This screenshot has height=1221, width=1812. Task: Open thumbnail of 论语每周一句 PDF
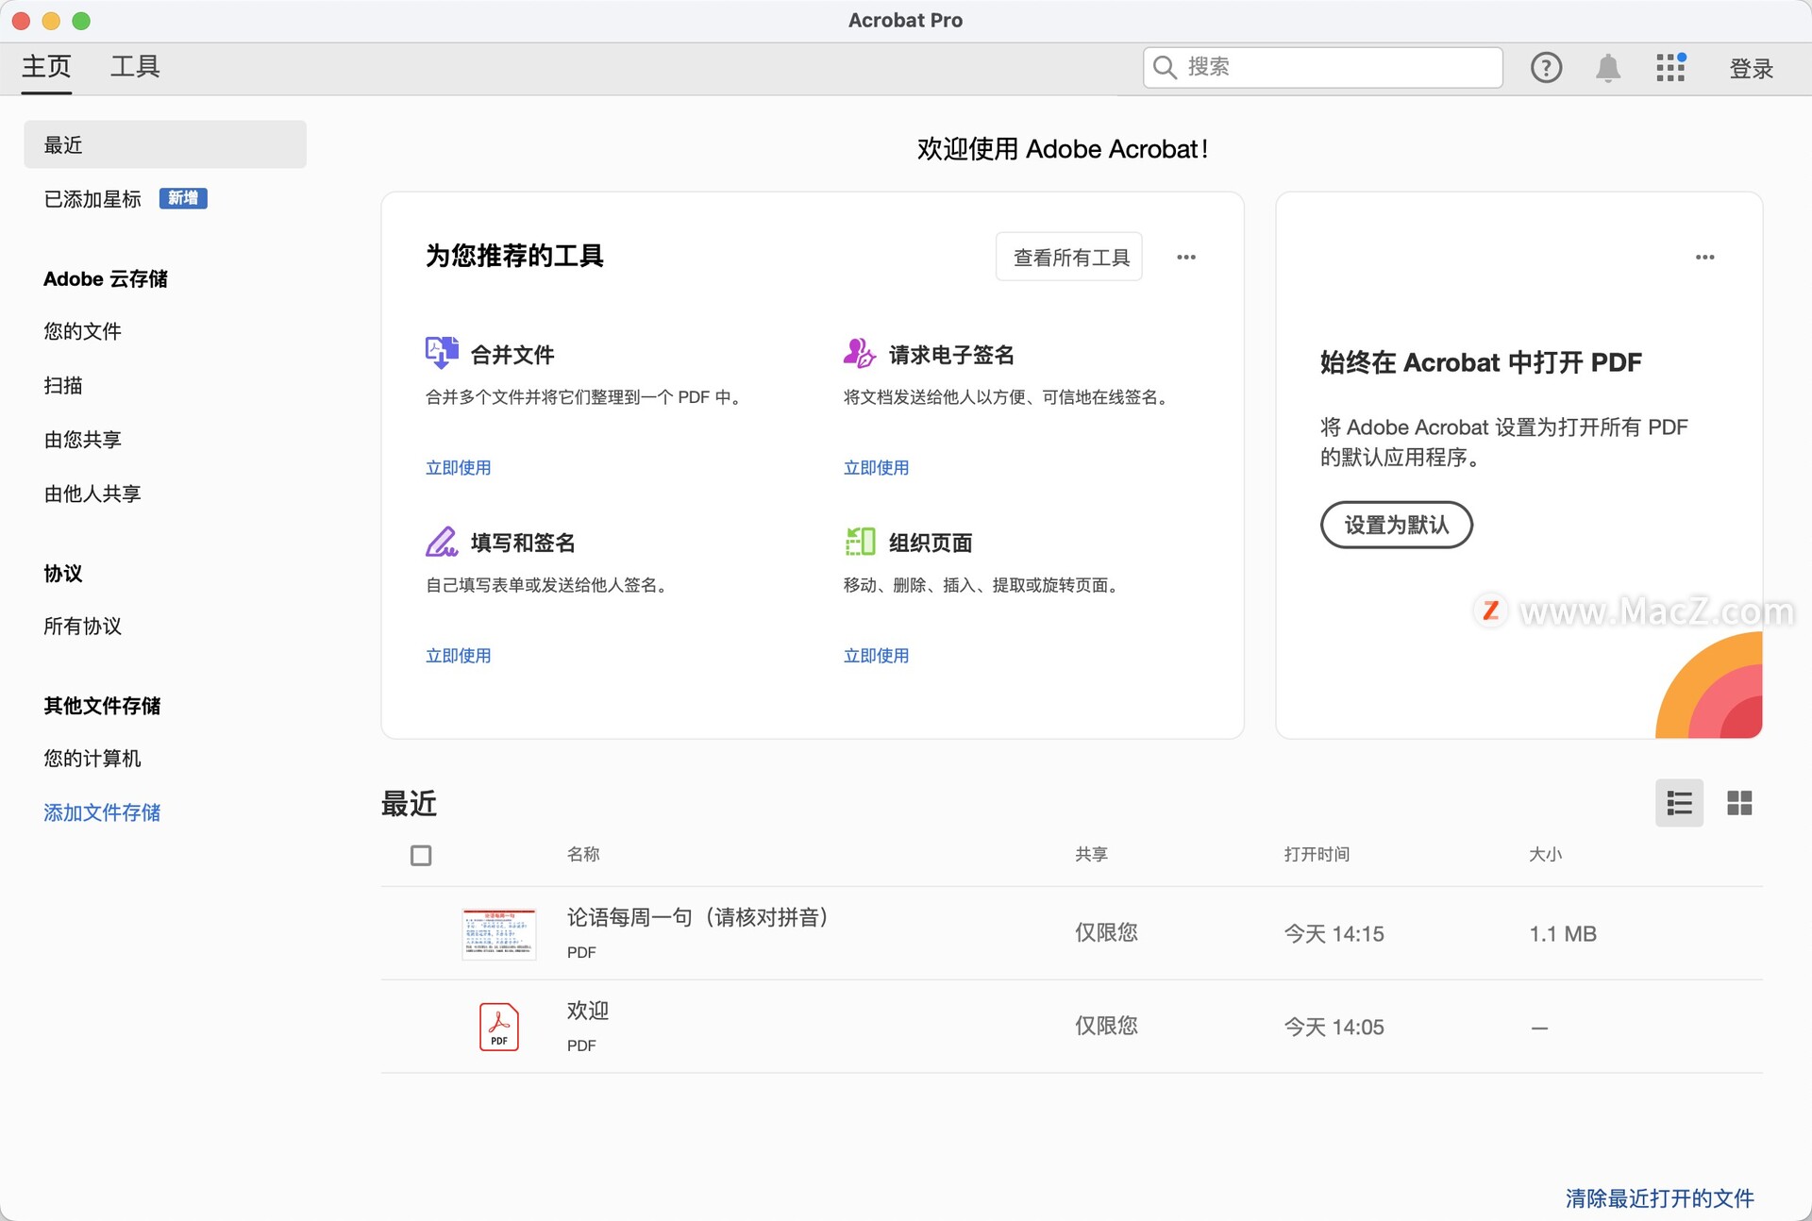(499, 933)
